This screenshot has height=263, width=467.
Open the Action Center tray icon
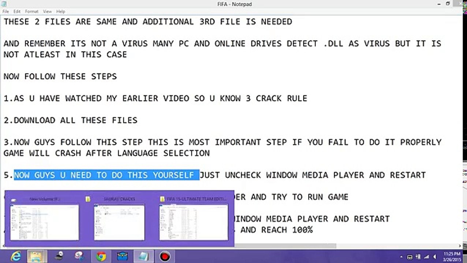410,257
